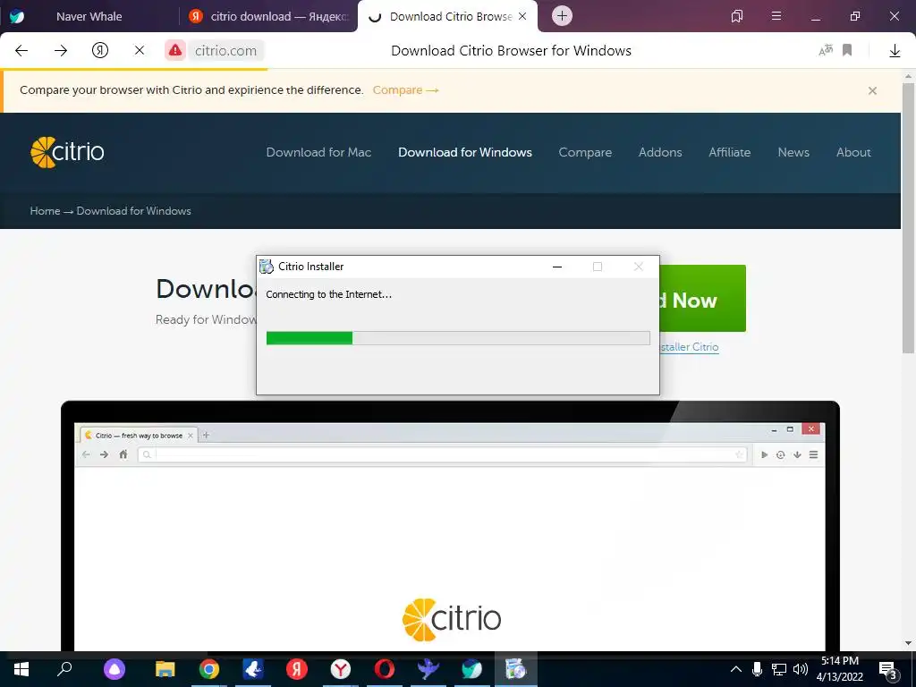Screen dimensions: 916x687
Task: Open Google Chrome from taskbar
Action: 209,669
